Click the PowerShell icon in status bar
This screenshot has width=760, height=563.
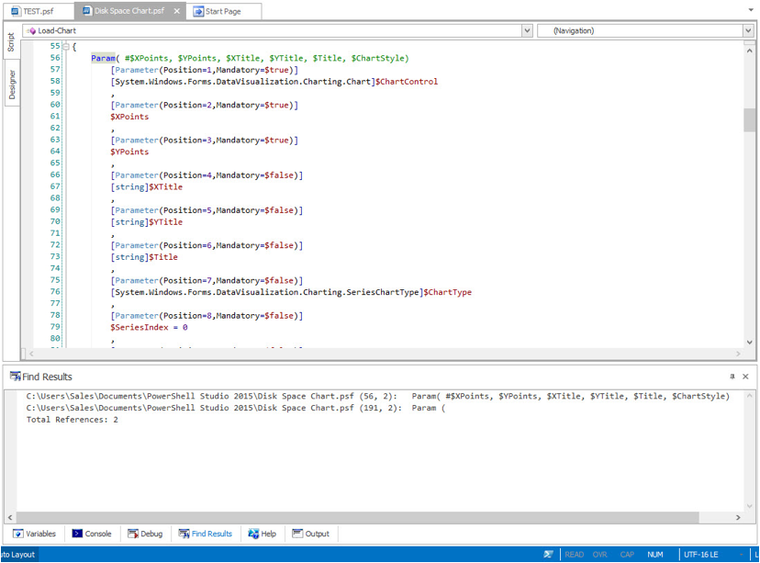[548, 554]
